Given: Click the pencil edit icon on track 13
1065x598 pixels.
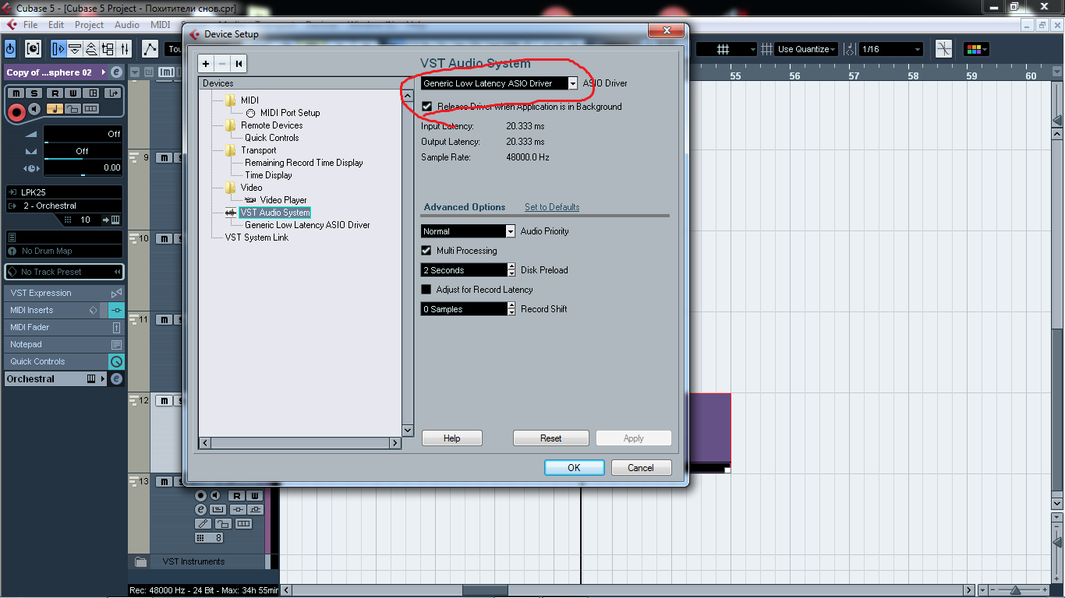Looking at the screenshot, I should coord(202,524).
